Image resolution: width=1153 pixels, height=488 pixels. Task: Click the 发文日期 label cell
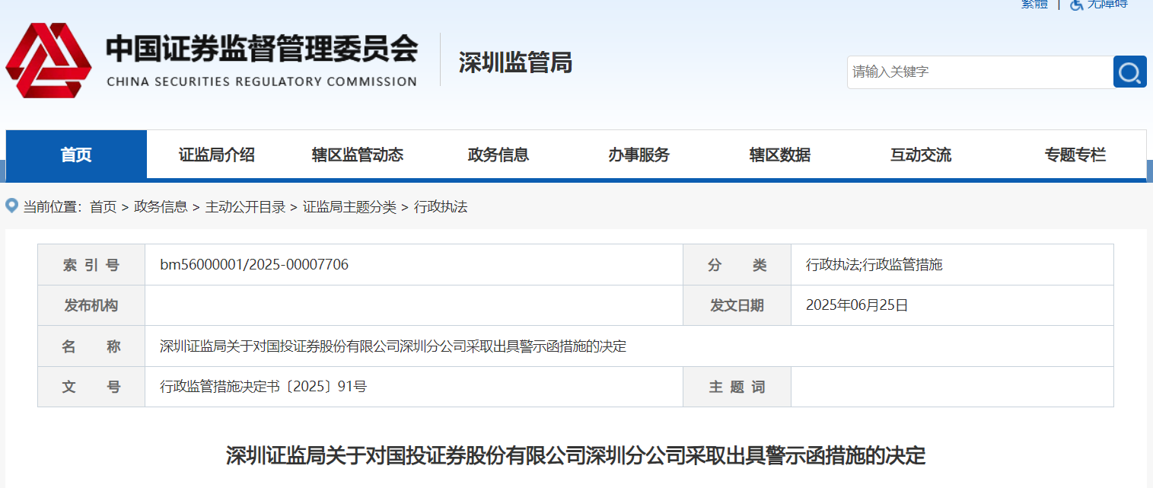point(737,305)
